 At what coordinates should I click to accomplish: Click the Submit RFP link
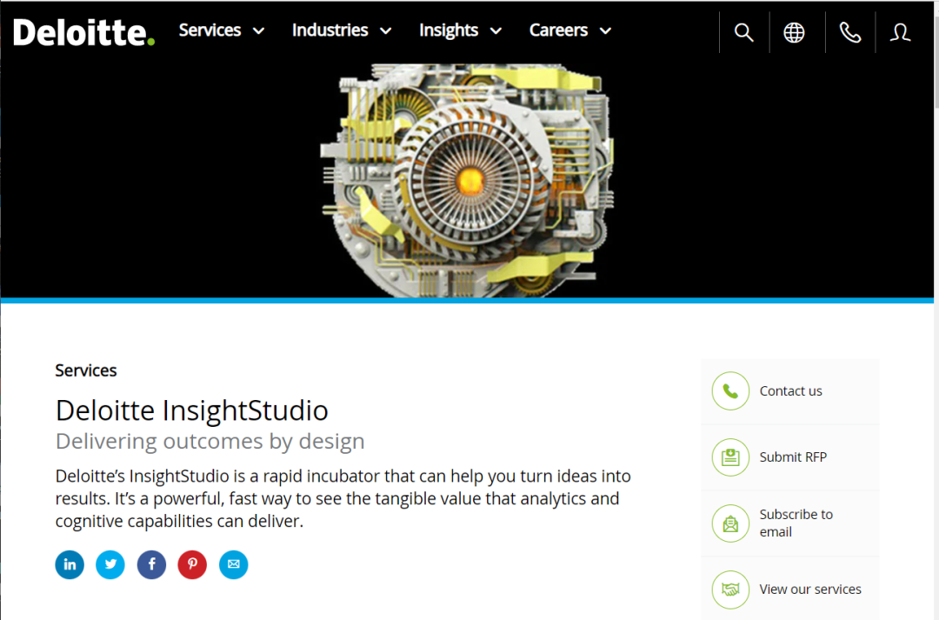tap(793, 457)
